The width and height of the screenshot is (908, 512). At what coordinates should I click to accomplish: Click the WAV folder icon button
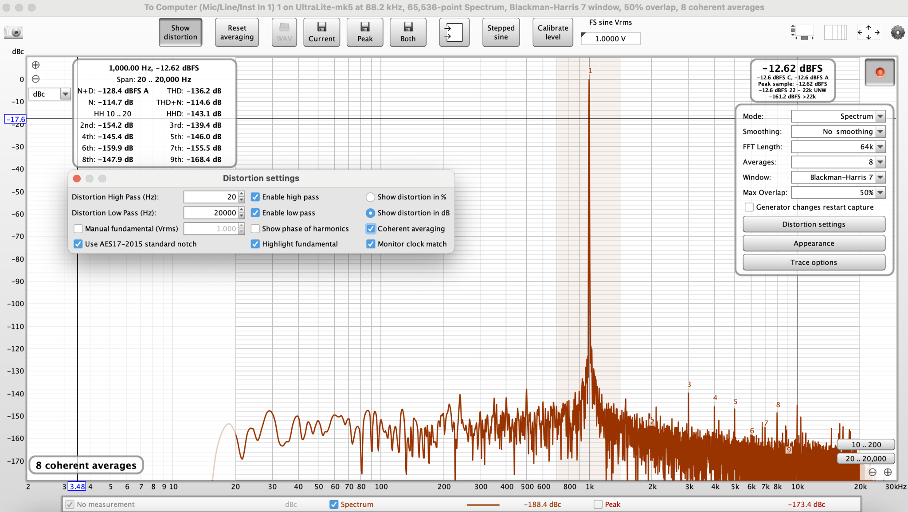284,32
